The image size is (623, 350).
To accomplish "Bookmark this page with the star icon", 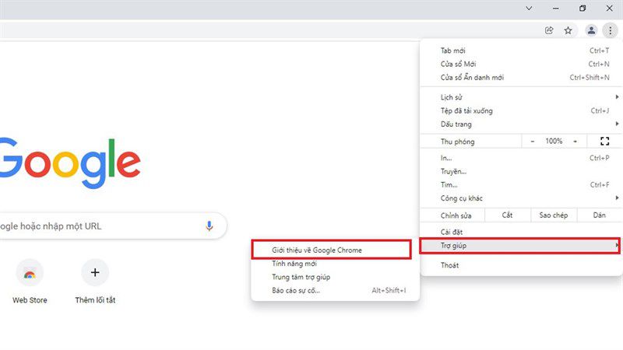I will pyautogui.click(x=568, y=30).
